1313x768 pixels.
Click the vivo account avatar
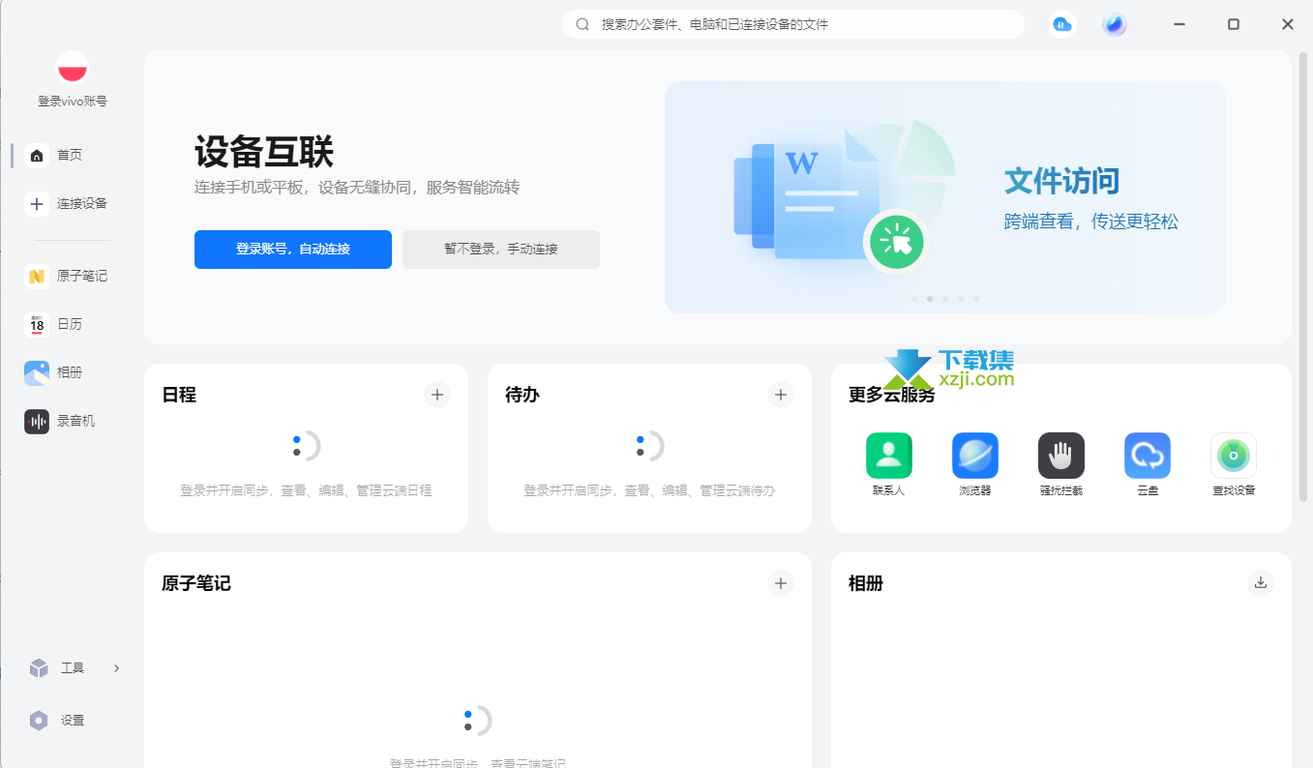click(x=73, y=68)
